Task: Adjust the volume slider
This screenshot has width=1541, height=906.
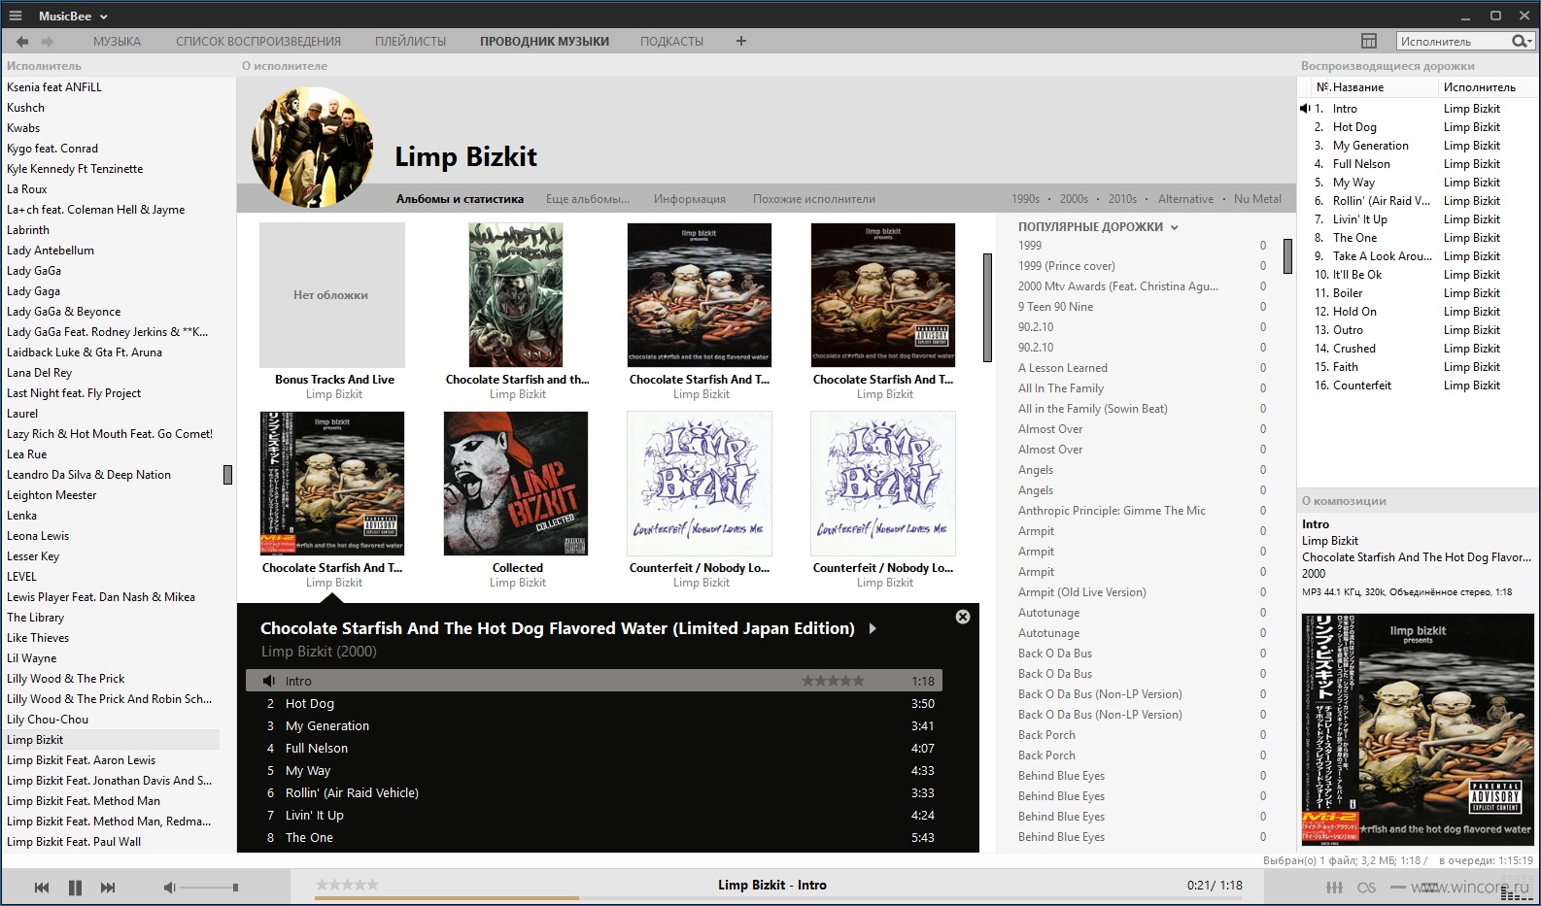Action: point(208,888)
